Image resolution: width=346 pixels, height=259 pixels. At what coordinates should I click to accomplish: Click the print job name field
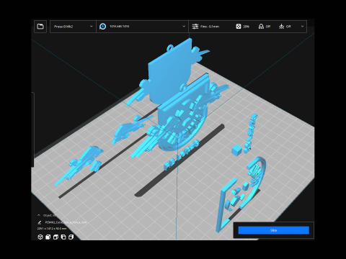click(66, 222)
